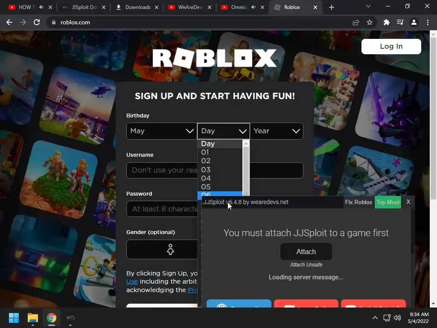Viewport: 437px width, 328px height.
Task: Close the JJSploit Download tab
Action: click(104, 7)
